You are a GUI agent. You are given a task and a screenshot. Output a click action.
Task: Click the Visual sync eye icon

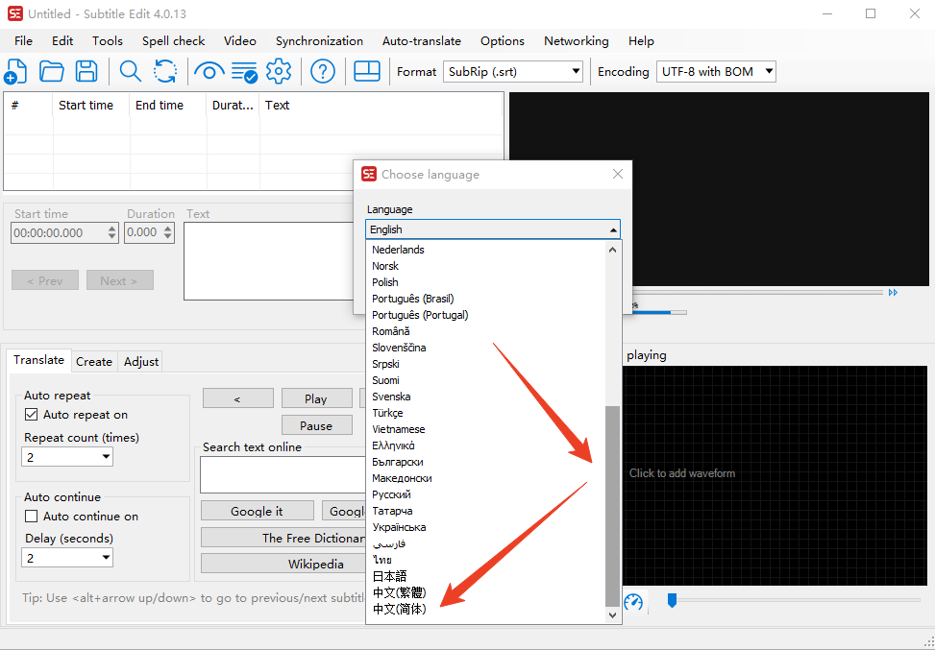(x=209, y=72)
